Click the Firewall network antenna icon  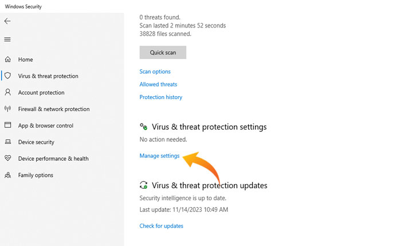tap(8, 109)
